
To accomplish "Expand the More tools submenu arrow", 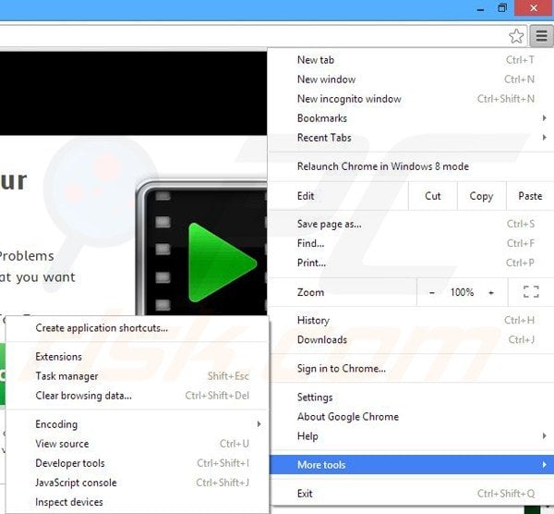I will (545, 464).
